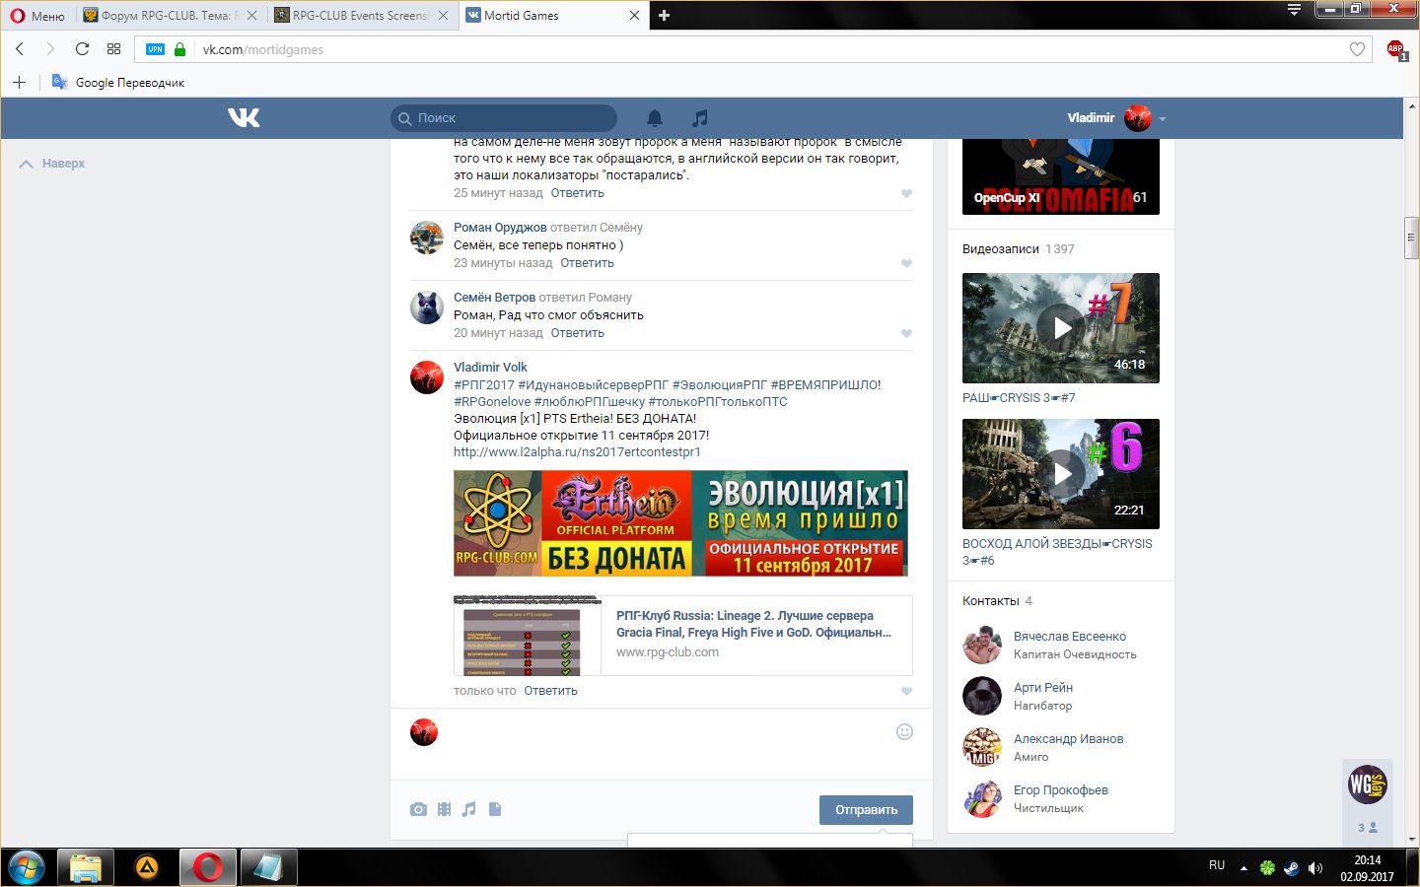Viewport: 1420px width, 887px height.
Task: Reload the current page
Action: coord(82,49)
